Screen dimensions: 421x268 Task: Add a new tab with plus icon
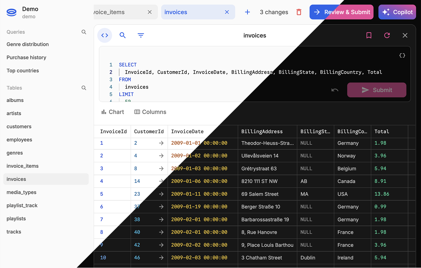click(247, 12)
